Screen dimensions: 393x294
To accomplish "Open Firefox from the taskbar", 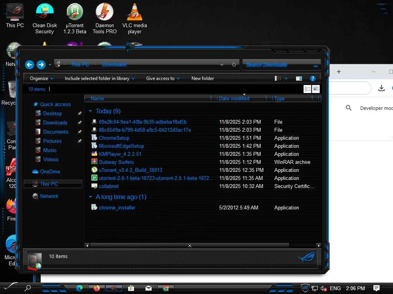I will point(96,288).
